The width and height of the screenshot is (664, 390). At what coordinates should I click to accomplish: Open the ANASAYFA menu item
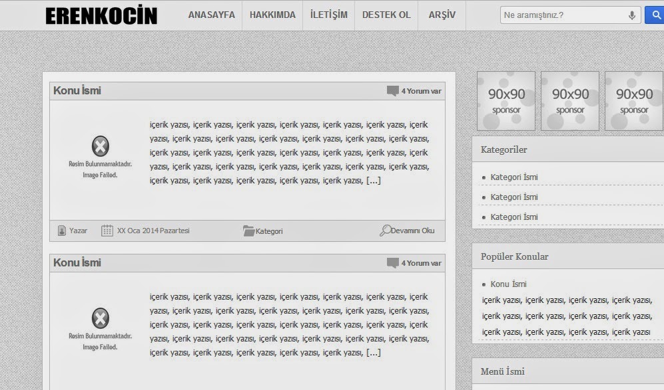point(211,15)
